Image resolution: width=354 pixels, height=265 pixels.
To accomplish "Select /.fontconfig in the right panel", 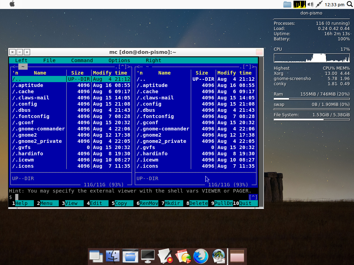I will coord(196,116).
